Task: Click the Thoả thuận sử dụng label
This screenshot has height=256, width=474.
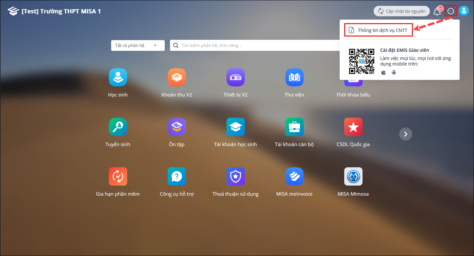Action: point(235,194)
